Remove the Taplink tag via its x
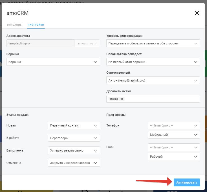 click(122, 99)
